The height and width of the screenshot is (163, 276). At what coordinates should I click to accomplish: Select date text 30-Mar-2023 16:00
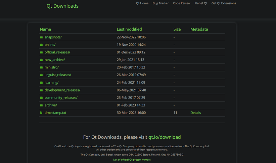point(131,113)
